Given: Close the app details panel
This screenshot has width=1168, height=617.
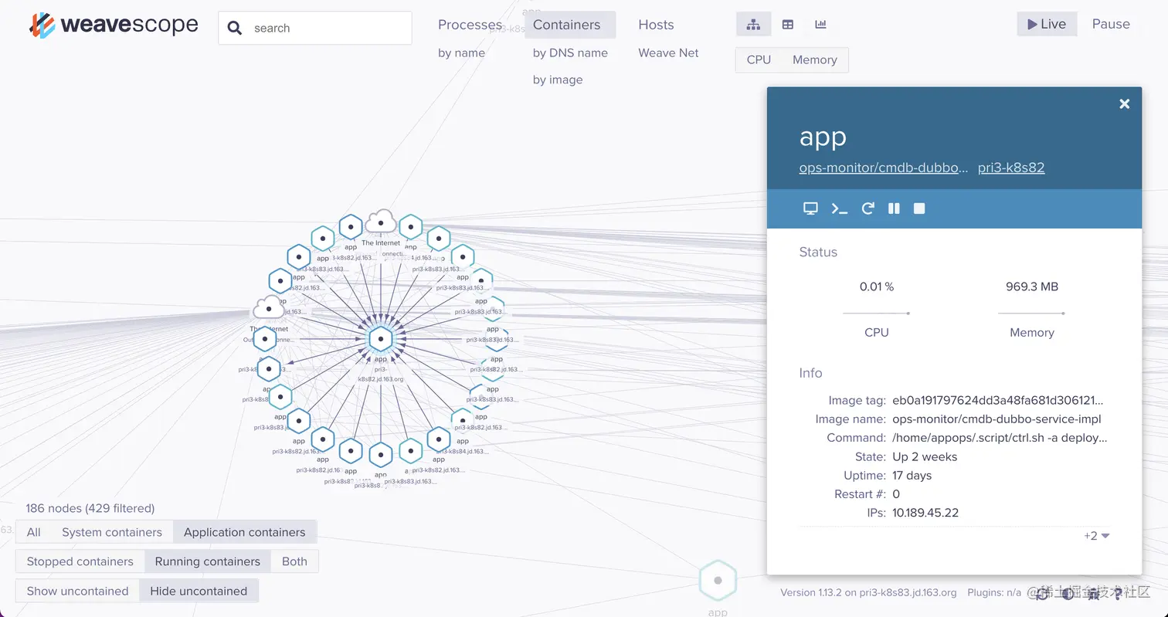Looking at the screenshot, I should (x=1125, y=103).
